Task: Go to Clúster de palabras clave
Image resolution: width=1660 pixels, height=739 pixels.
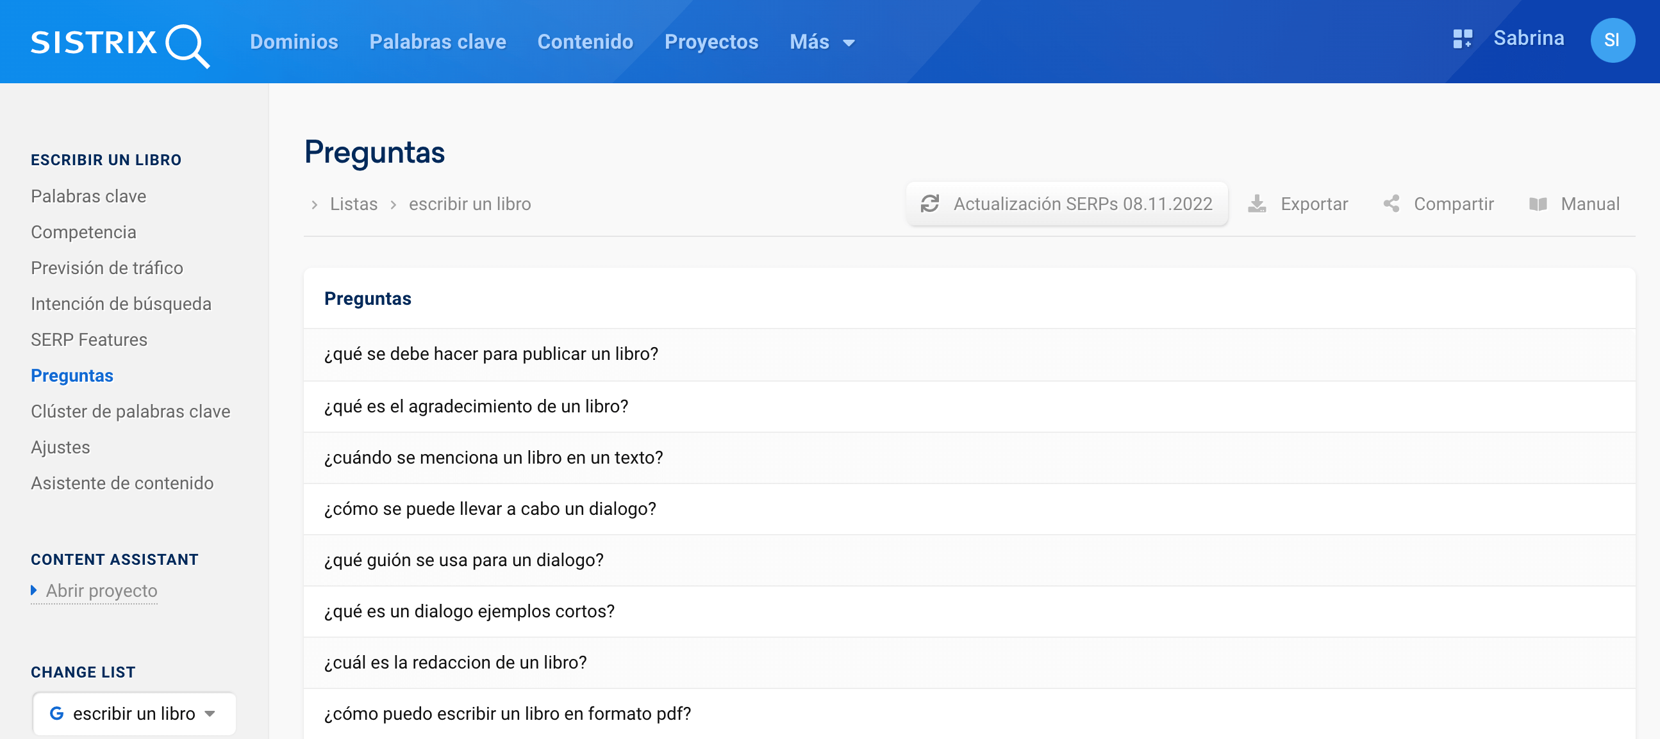Action: tap(130, 411)
